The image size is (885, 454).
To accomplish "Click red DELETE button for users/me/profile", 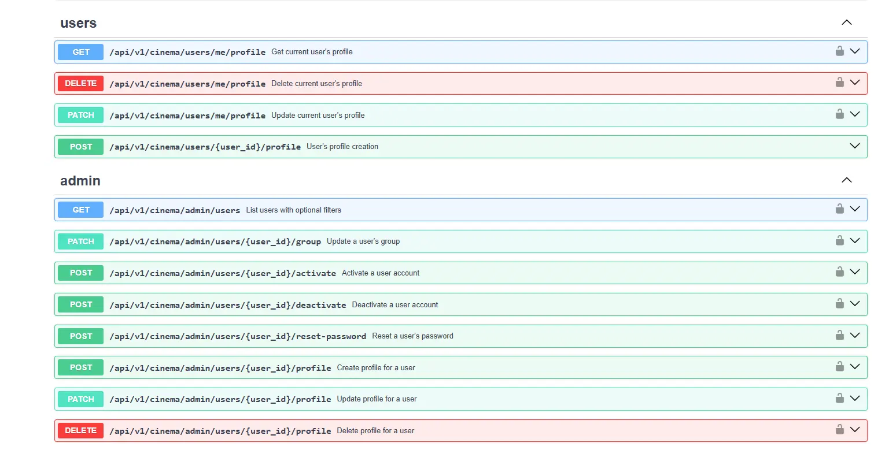I will (81, 83).
